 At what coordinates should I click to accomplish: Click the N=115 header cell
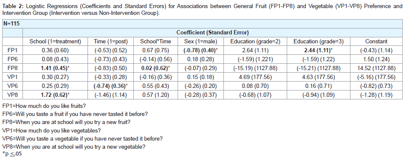11,24
